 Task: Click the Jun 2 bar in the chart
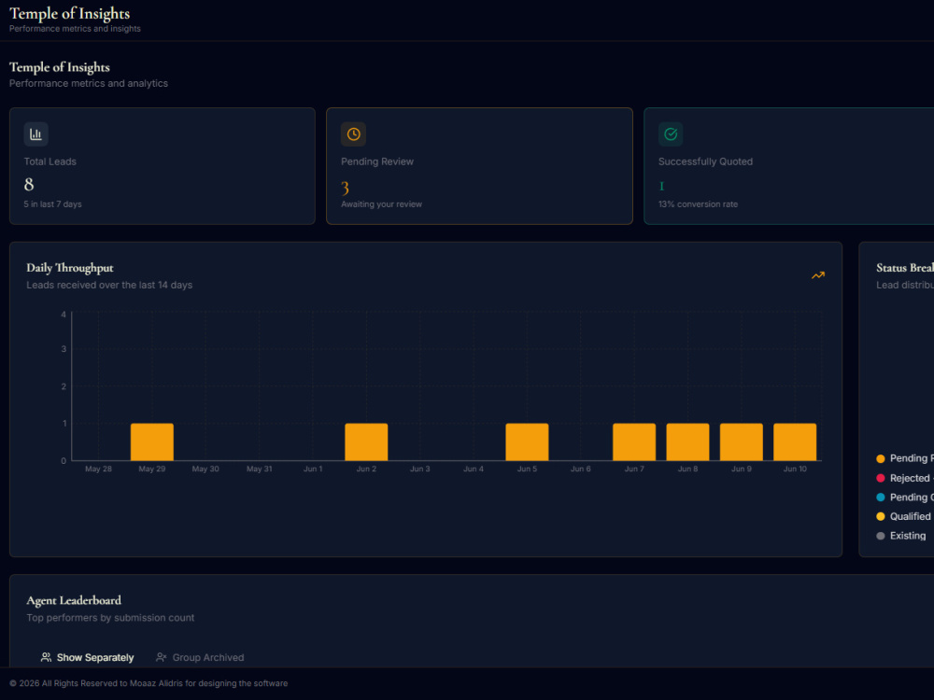(x=366, y=441)
